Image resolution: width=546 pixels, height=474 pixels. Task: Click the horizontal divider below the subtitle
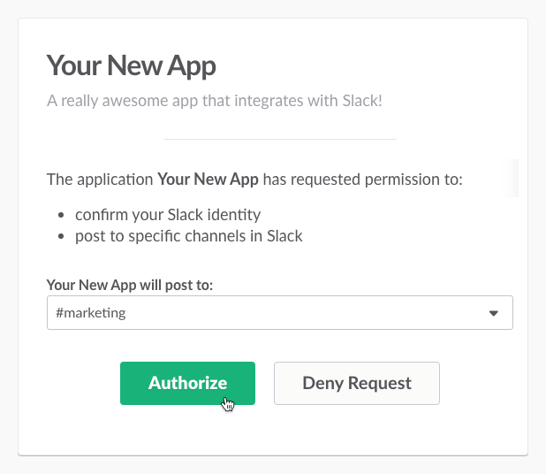coord(279,139)
